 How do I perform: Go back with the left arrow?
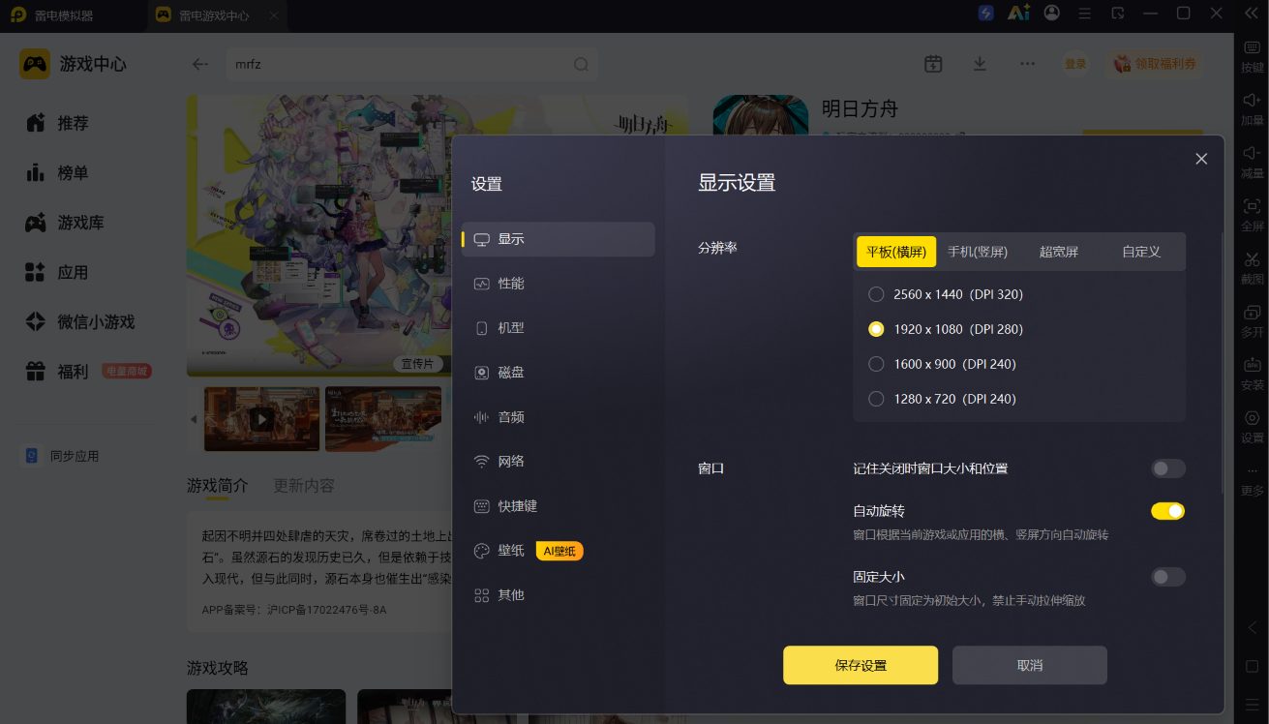[200, 64]
